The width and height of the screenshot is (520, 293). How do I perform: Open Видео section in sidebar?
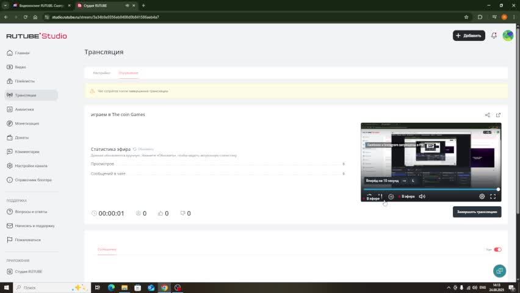click(16, 67)
